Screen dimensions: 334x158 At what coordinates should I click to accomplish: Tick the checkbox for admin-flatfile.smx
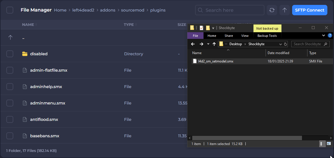point(10,70)
